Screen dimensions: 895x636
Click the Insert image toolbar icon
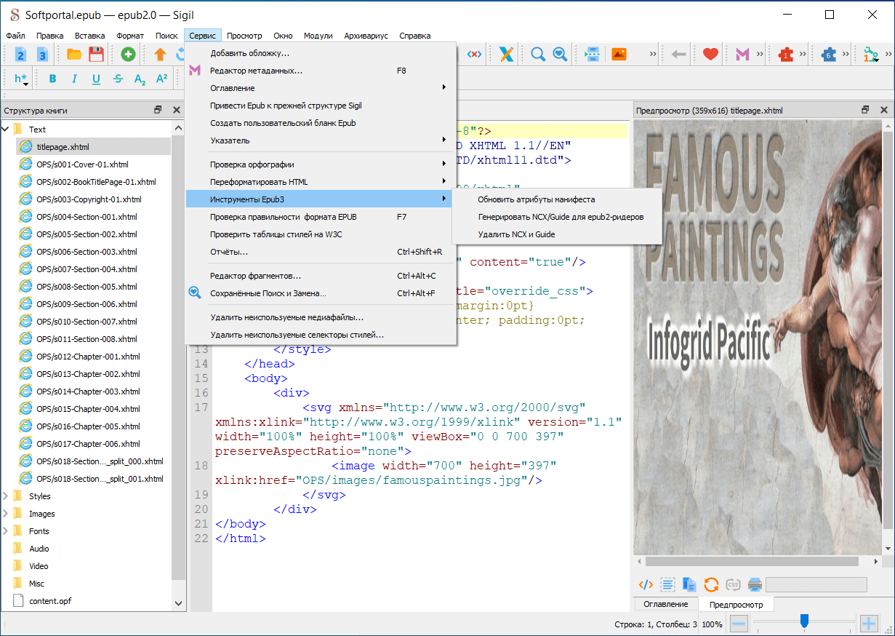(619, 54)
